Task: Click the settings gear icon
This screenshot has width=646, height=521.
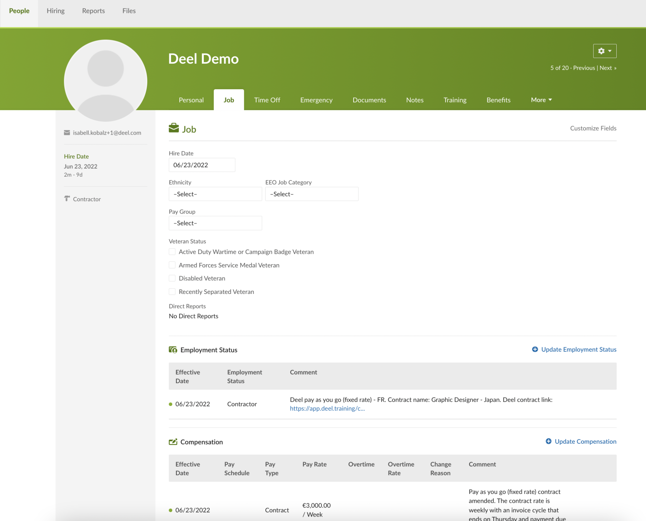Action: click(601, 51)
